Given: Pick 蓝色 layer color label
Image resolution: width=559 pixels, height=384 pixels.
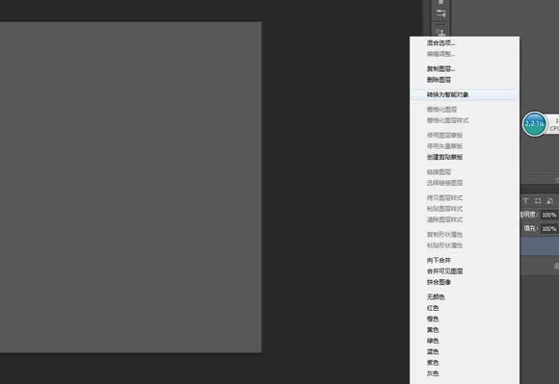Looking at the screenshot, I should 433,351.
